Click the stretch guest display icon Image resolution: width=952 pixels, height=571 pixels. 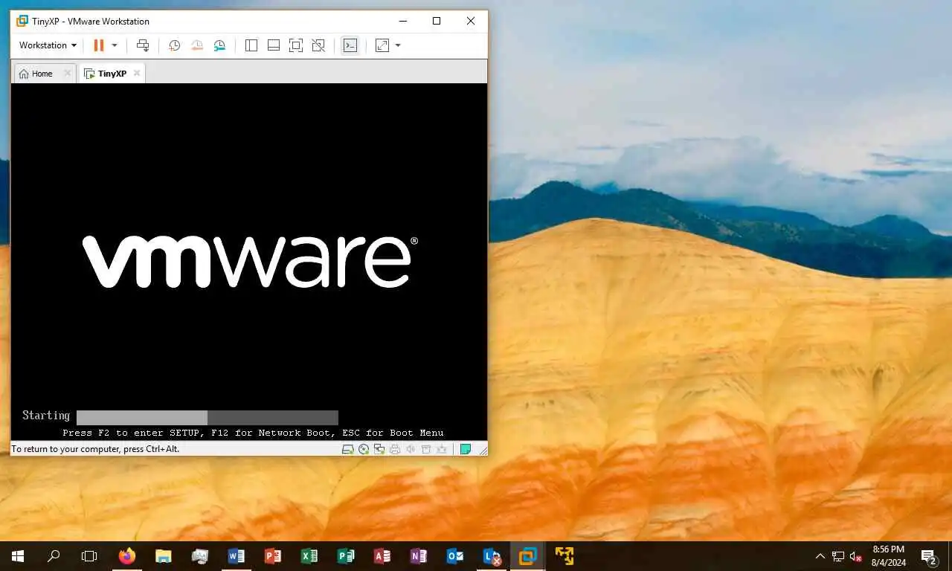382,45
